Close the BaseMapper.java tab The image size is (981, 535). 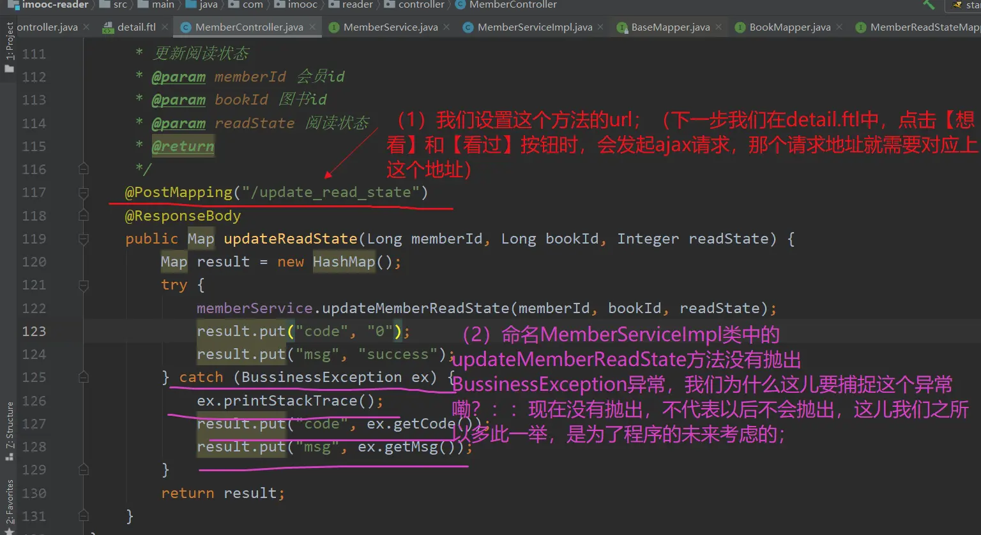tap(719, 27)
